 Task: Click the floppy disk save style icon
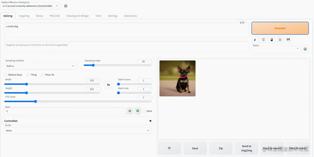tap(288, 40)
